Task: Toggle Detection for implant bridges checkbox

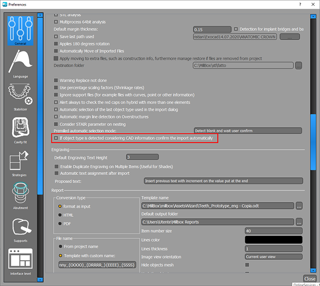Action: tap(236, 29)
